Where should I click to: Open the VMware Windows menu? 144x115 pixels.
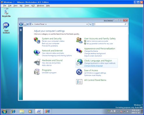pyautogui.click(x=41, y=6)
